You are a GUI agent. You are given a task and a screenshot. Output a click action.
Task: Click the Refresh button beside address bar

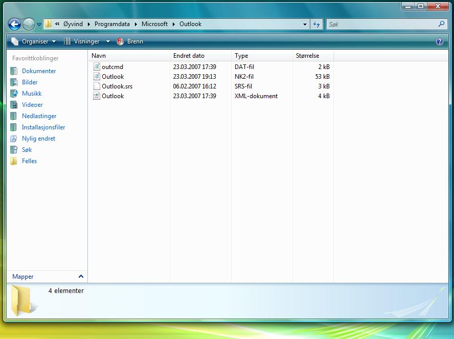coord(316,25)
